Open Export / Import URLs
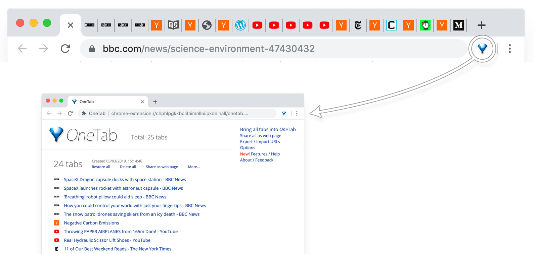 point(260,142)
